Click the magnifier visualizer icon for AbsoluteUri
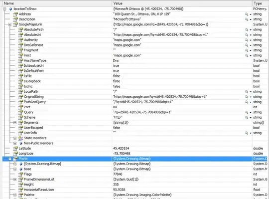The height and width of the screenshot is (199, 269). [247, 35]
